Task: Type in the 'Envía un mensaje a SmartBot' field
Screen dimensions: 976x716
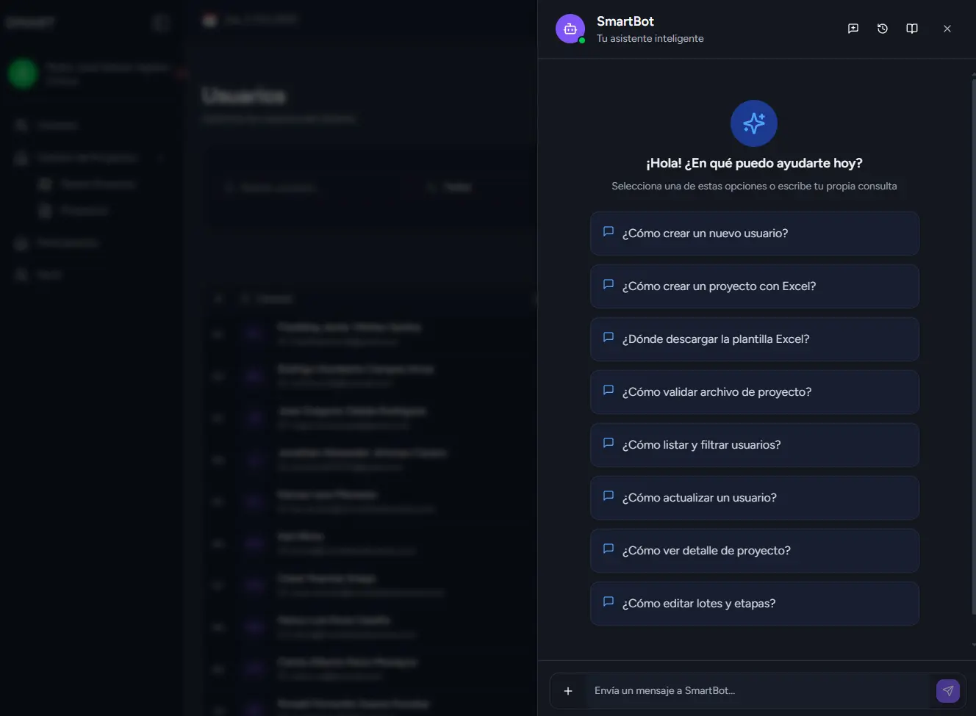Action: coord(757,691)
